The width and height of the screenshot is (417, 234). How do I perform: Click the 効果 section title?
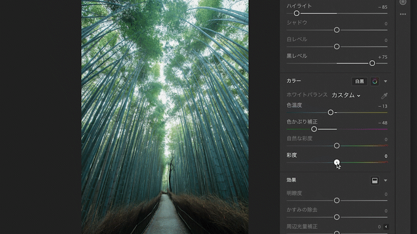pyautogui.click(x=291, y=180)
